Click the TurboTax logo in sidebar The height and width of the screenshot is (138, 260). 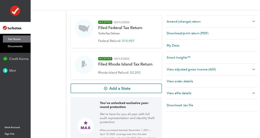click(12, 28)
